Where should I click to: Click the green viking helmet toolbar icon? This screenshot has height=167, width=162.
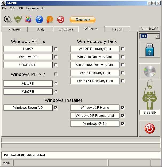coord(18,19)
